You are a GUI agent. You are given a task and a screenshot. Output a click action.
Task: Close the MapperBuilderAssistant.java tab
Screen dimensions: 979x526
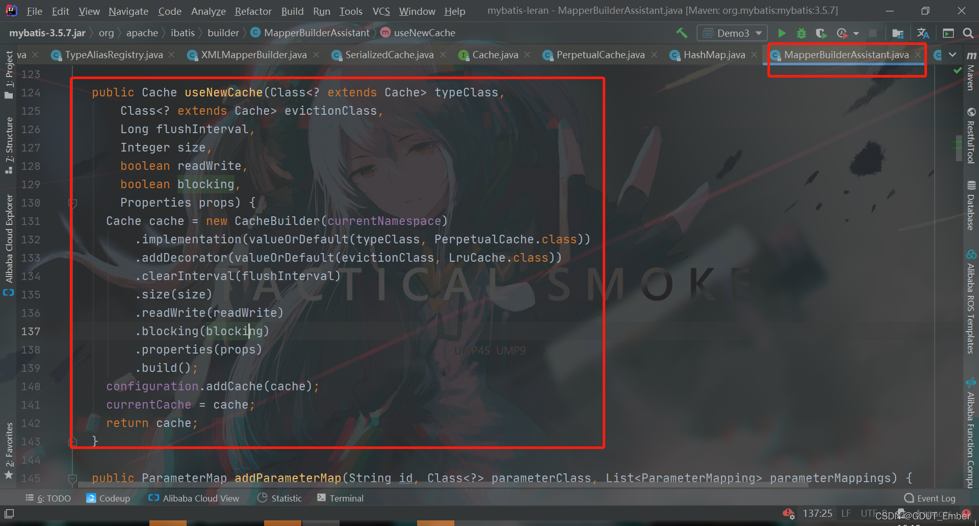click(x=918, y=55)
